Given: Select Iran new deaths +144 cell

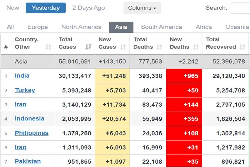Looking at the screenshot, I should (x=184, y=105).
